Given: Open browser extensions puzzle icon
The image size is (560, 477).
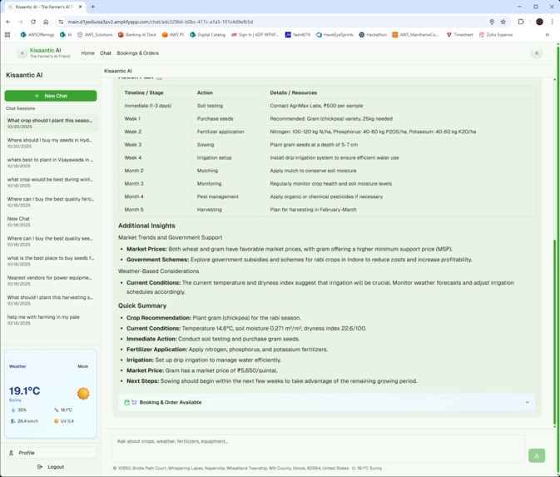Looking at the screenshot, I should click(521, 22).
